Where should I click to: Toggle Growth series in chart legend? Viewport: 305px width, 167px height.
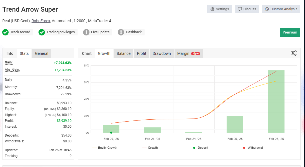[150, 148]
